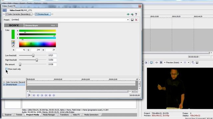Click keyframe timeline horizontal scrollbar
The image size is (213, 119).
79,92
